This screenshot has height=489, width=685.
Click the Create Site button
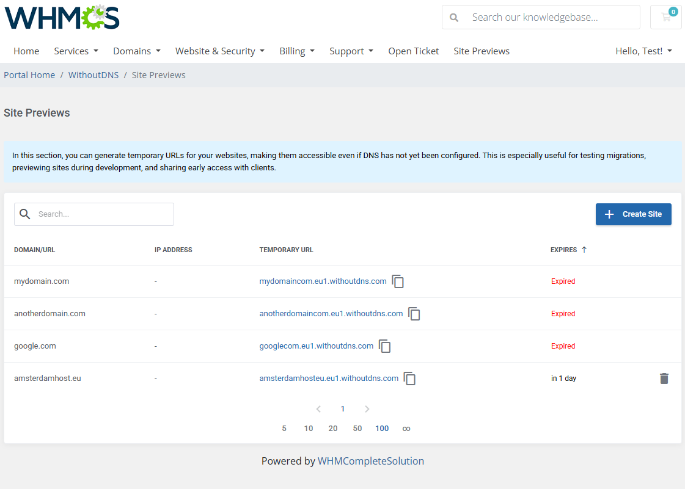(x=634, y=214)
